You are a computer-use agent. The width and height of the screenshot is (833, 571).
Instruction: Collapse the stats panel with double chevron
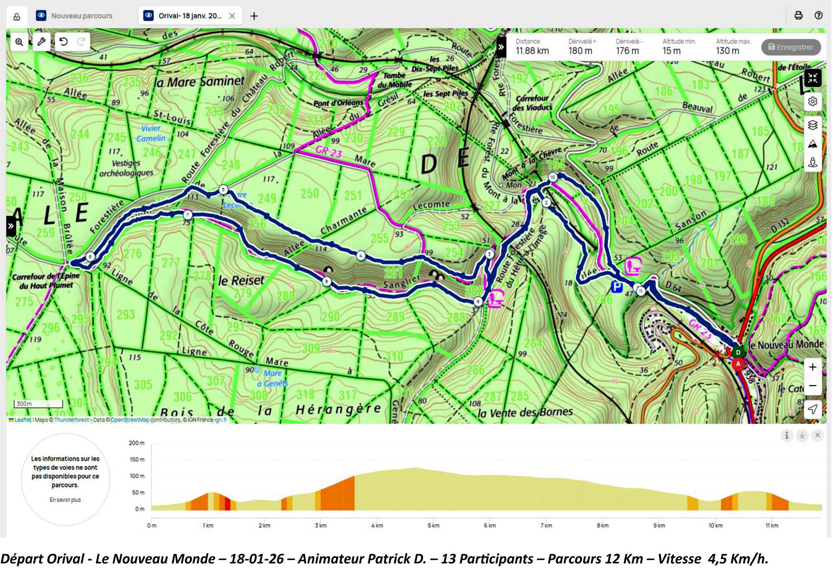[500, 47]
